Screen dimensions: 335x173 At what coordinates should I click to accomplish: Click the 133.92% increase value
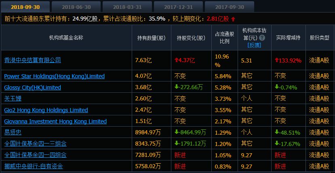pos(288,60)
